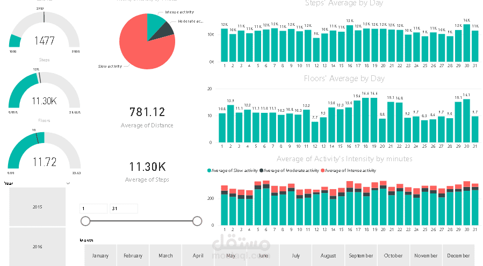Filter by August month tile
The image size is (483, 266).
click(328, 255)
